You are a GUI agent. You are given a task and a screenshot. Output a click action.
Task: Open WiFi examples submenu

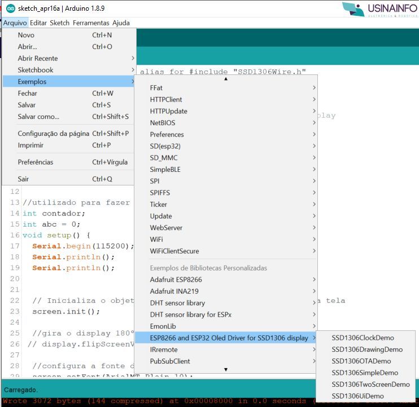pos(226,239)
